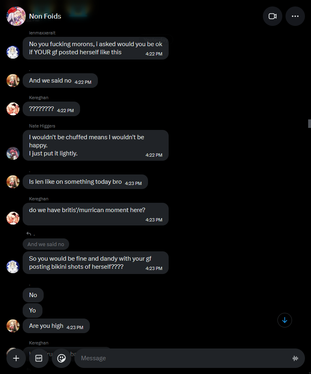Record a voice message with the waveform icon
Screen dimensions: 311x374
tap(295, 358)
